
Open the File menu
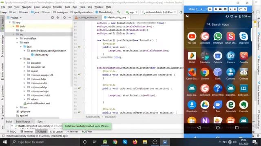[3, 7]
